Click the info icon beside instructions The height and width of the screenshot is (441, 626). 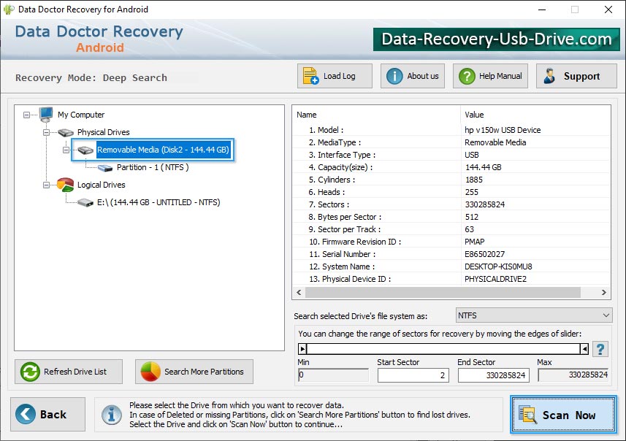[111, 414]
